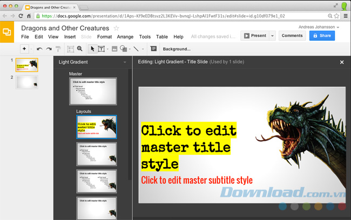Select slide 1 thumbnail in filmstrip

coord(26,65)
